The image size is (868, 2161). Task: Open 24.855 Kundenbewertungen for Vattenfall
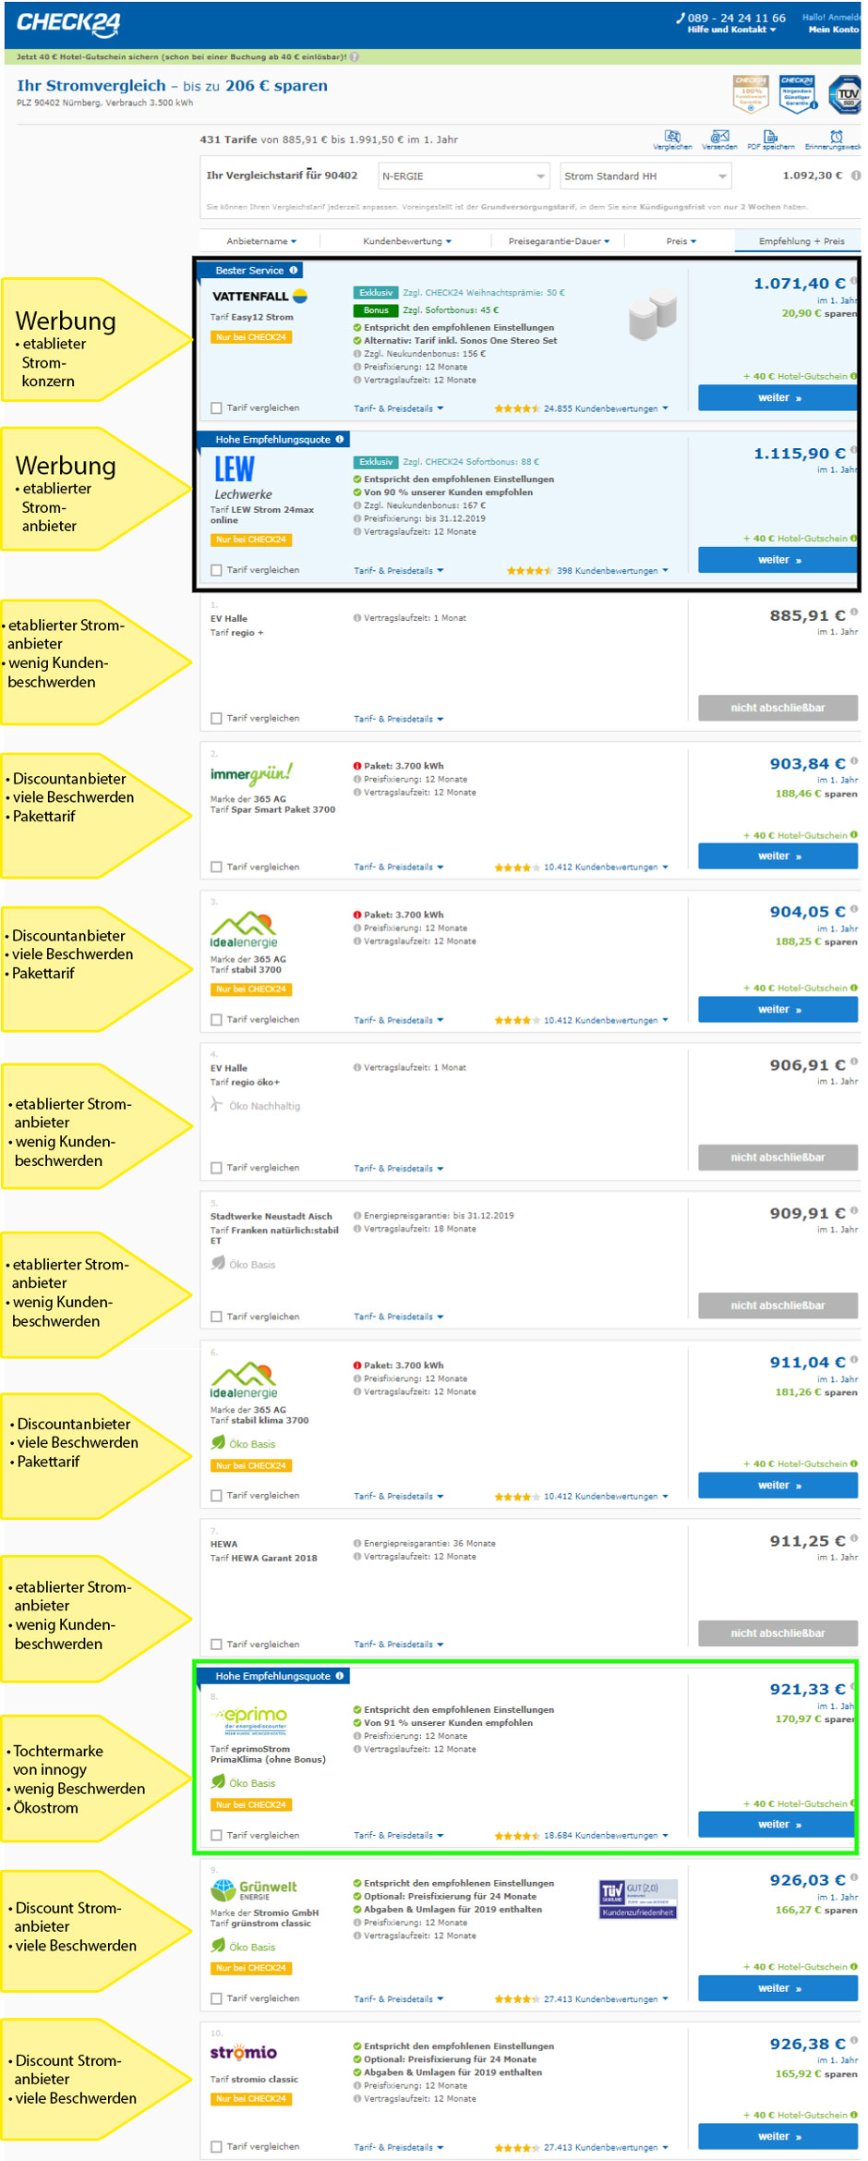tap(605, 408)
